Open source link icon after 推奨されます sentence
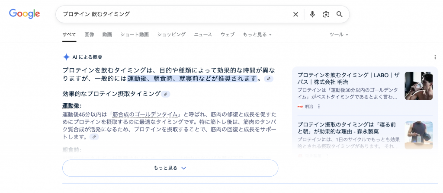The image size is (443, 193). tap(269, 79)
